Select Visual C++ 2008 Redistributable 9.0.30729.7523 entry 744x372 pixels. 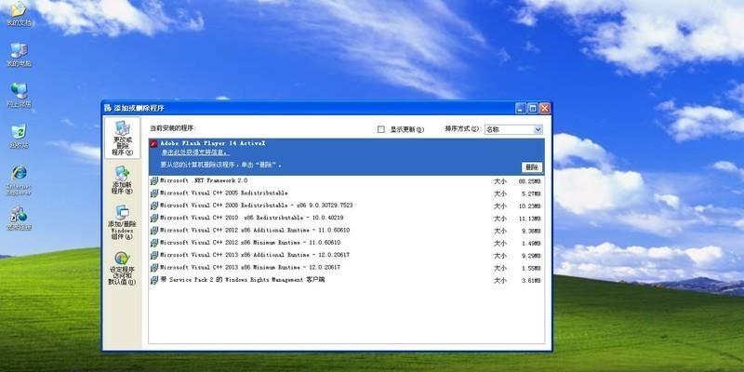[x=346, y=206]
